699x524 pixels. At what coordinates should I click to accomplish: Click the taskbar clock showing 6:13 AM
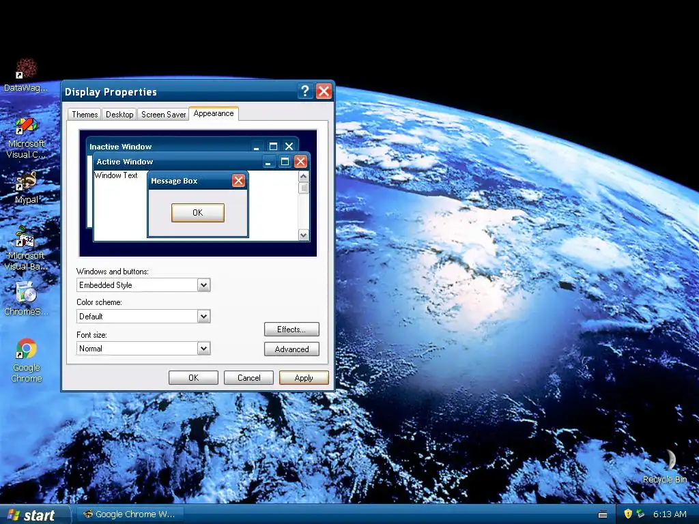click(670, 514)
